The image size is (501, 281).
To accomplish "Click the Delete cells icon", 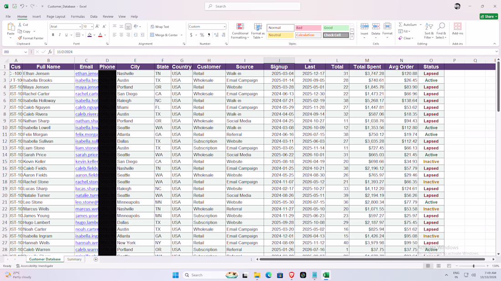I will pos(376,27).
